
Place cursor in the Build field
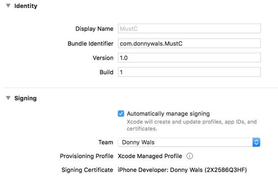[189, 72]
